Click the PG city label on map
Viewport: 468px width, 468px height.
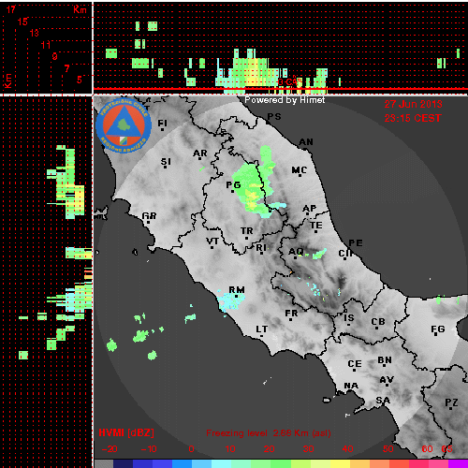pyautogui.click(x=233, y=185)
